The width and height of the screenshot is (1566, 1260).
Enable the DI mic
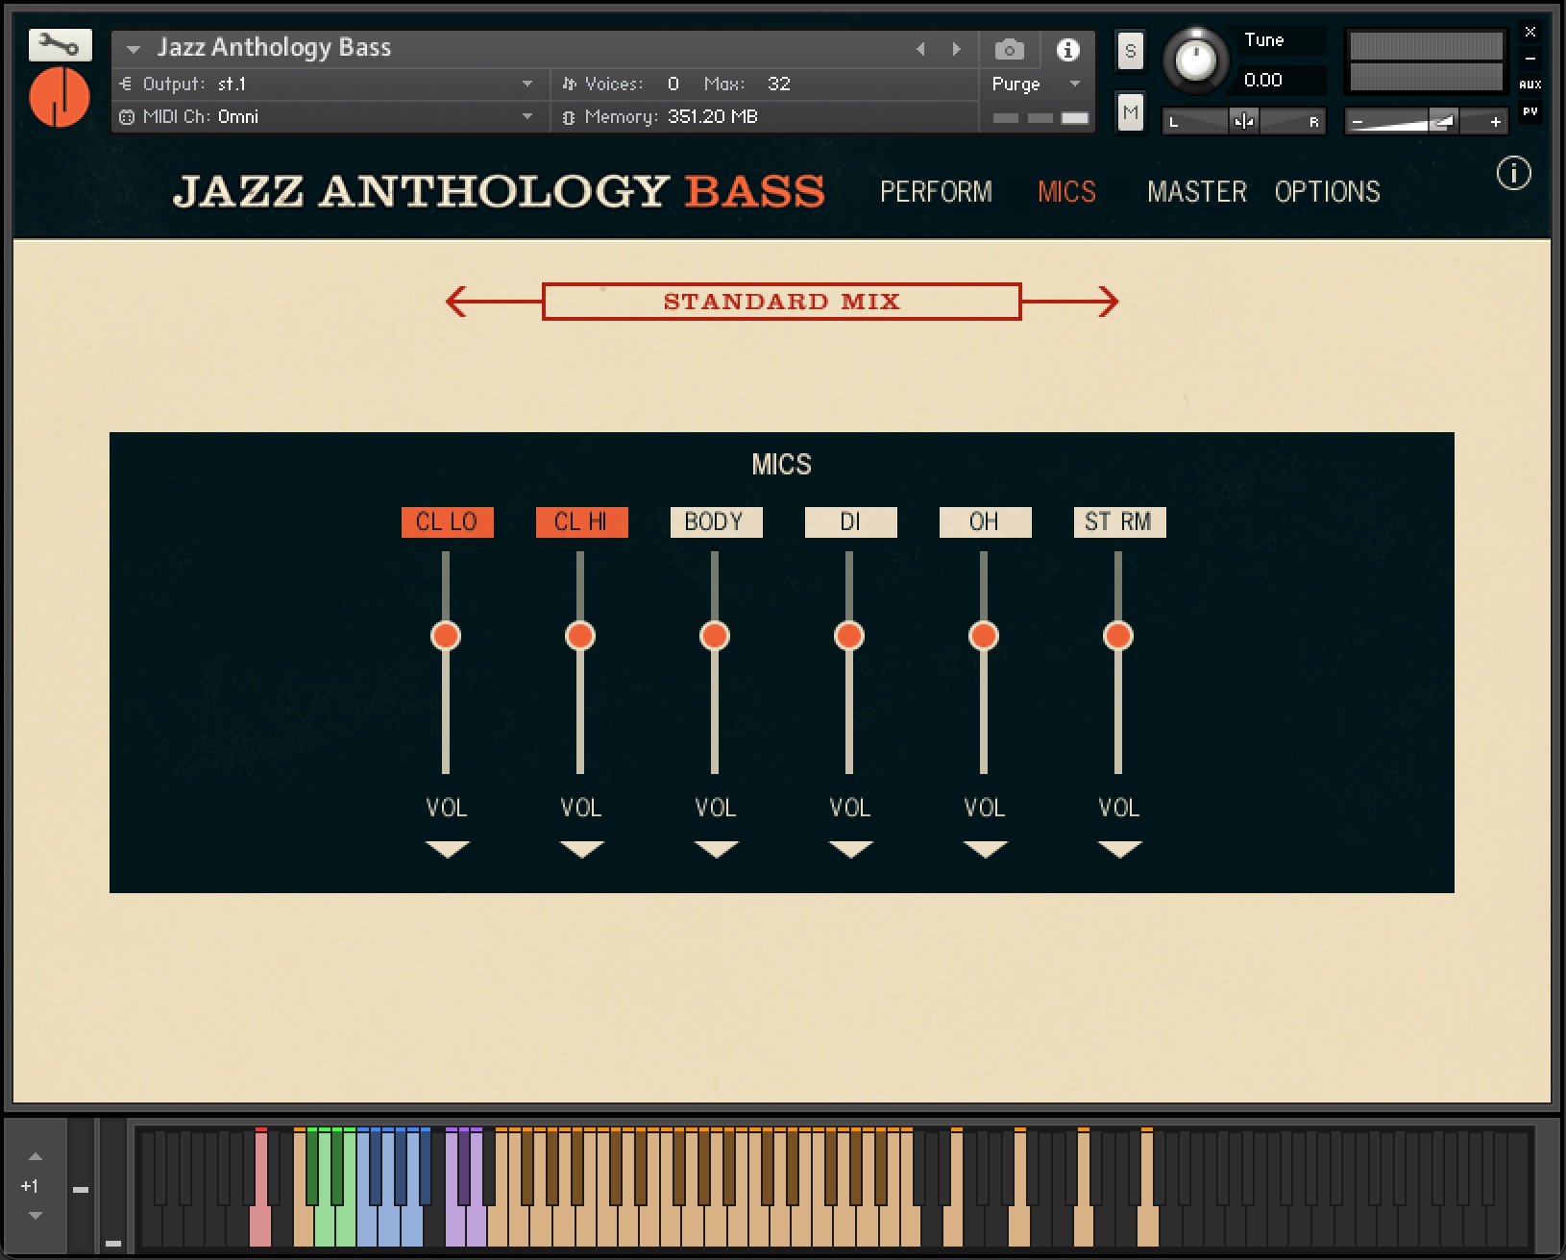[850, 522]
